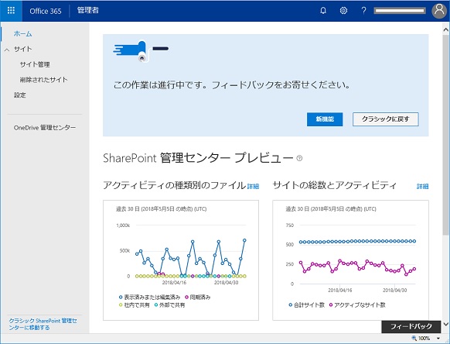Click the 2018/04/16 label in the files chart
This screenshot has height=344, width=450.
(174, 283)
